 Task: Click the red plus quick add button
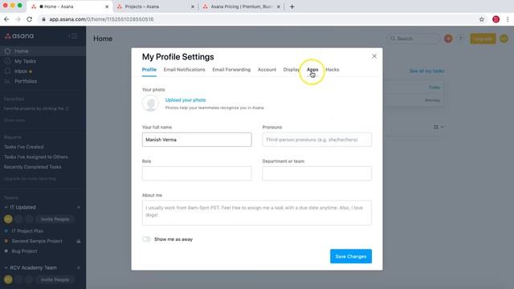tap(448, 39)
